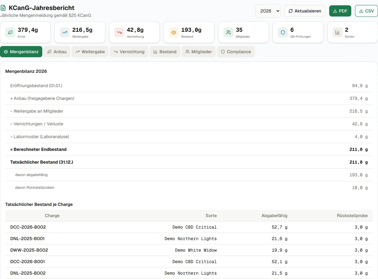Select charge DCC-2026-B001 in table

pyautogui.click(x=28, y=261)
